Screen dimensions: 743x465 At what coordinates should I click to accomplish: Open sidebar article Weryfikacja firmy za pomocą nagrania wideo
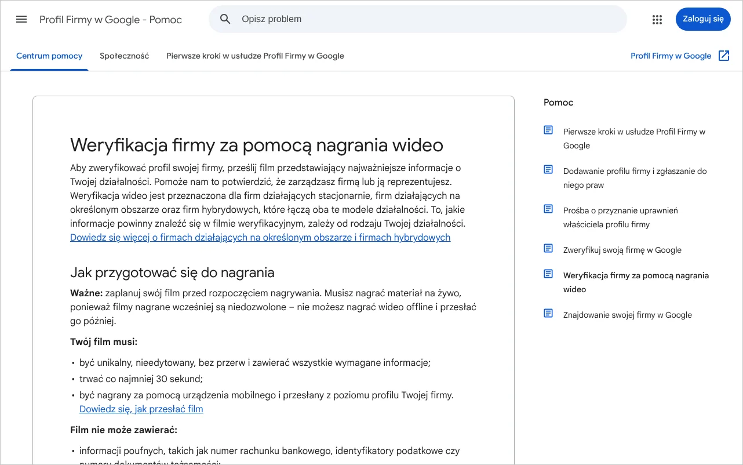click(x=636, y=282)
